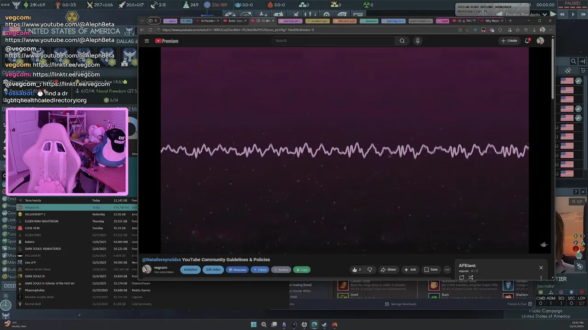Open the @Nataliereynoldss mention link

pos(161,259)
